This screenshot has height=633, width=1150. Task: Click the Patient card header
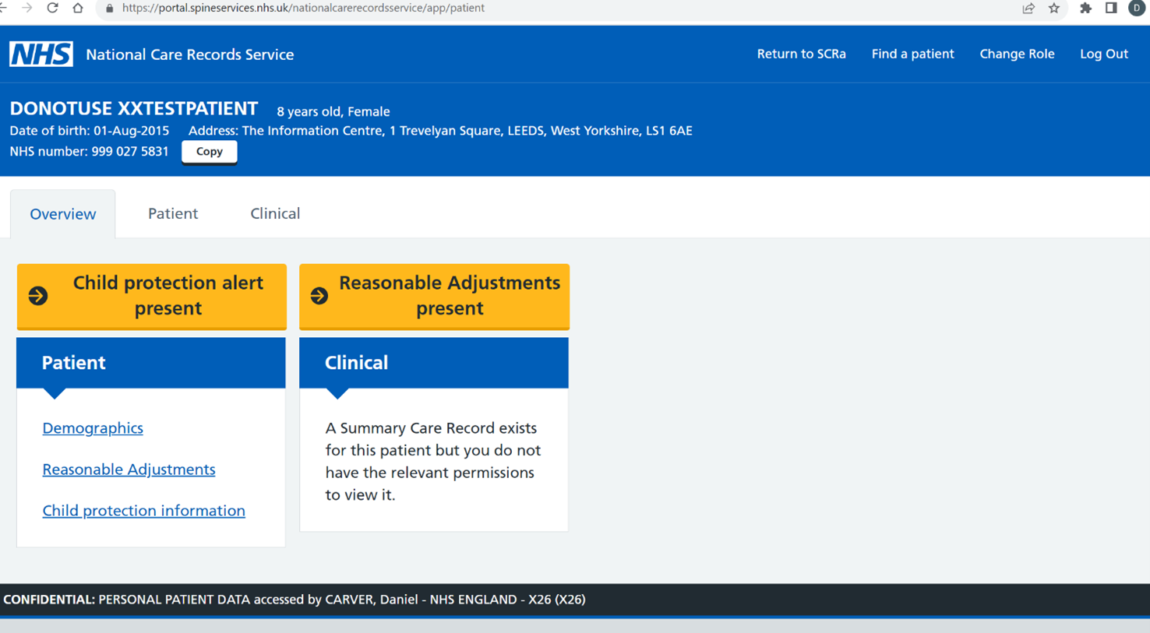pos(151,363)
